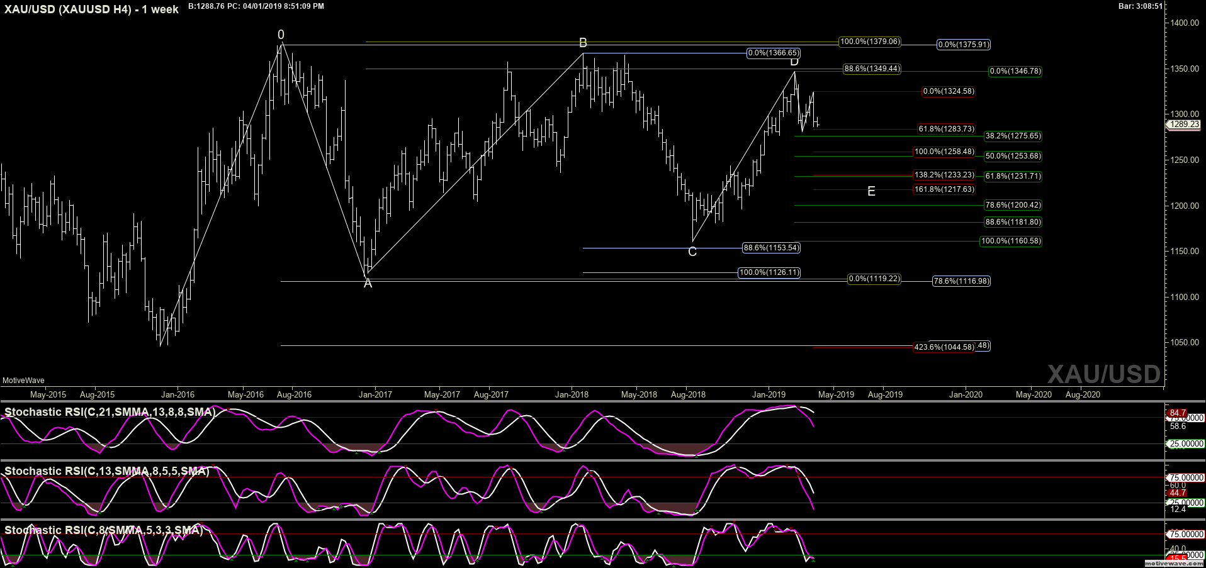Image resolution: width=1206 pixels, height=568 pixels.
Task: Click the chart title XAU/USD (XAUUSD H4) - 1 week
Action: (x=91, y=9)
